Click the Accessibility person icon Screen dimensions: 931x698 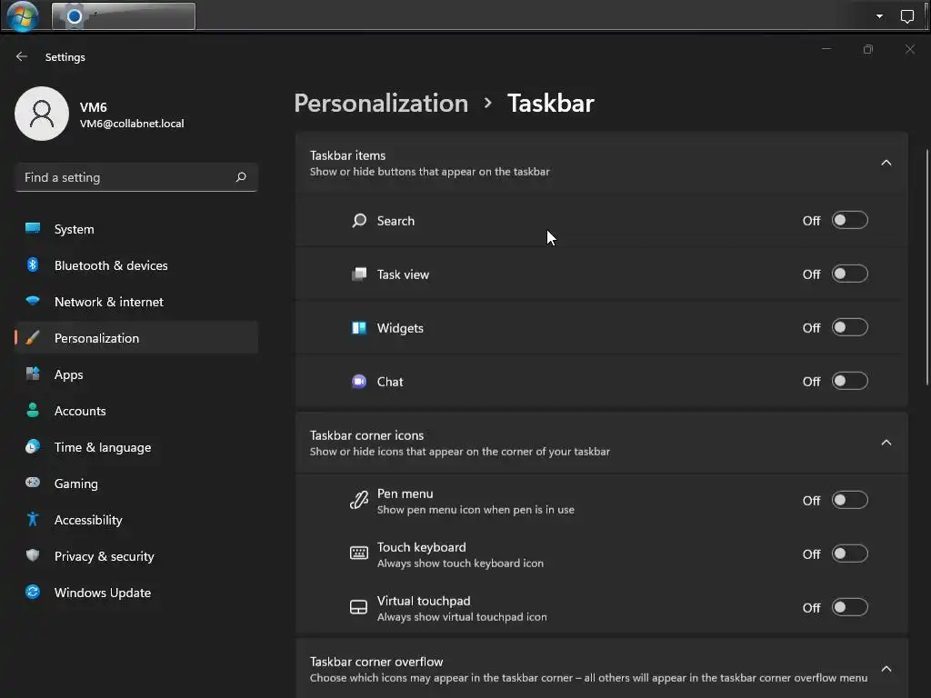(x=33, y=520)
